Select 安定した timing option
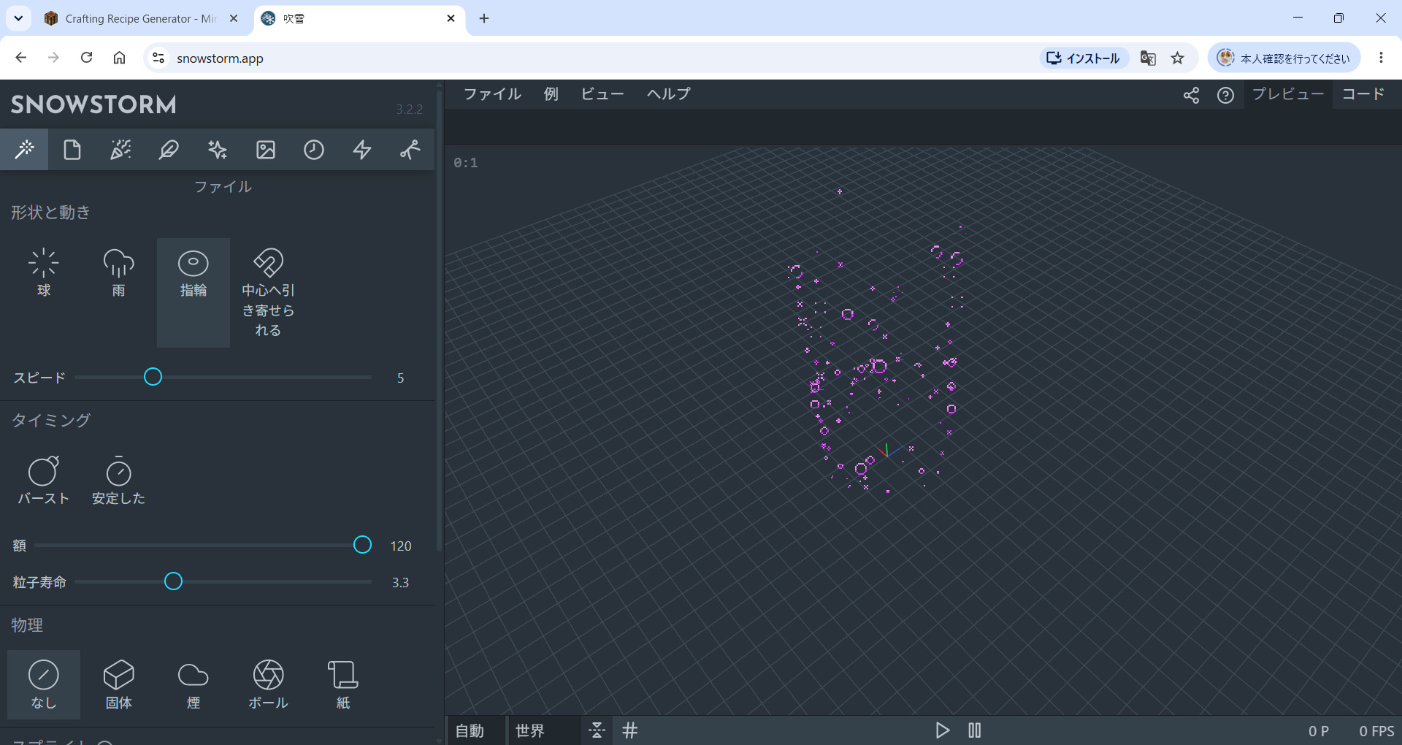 pos(118,480)
